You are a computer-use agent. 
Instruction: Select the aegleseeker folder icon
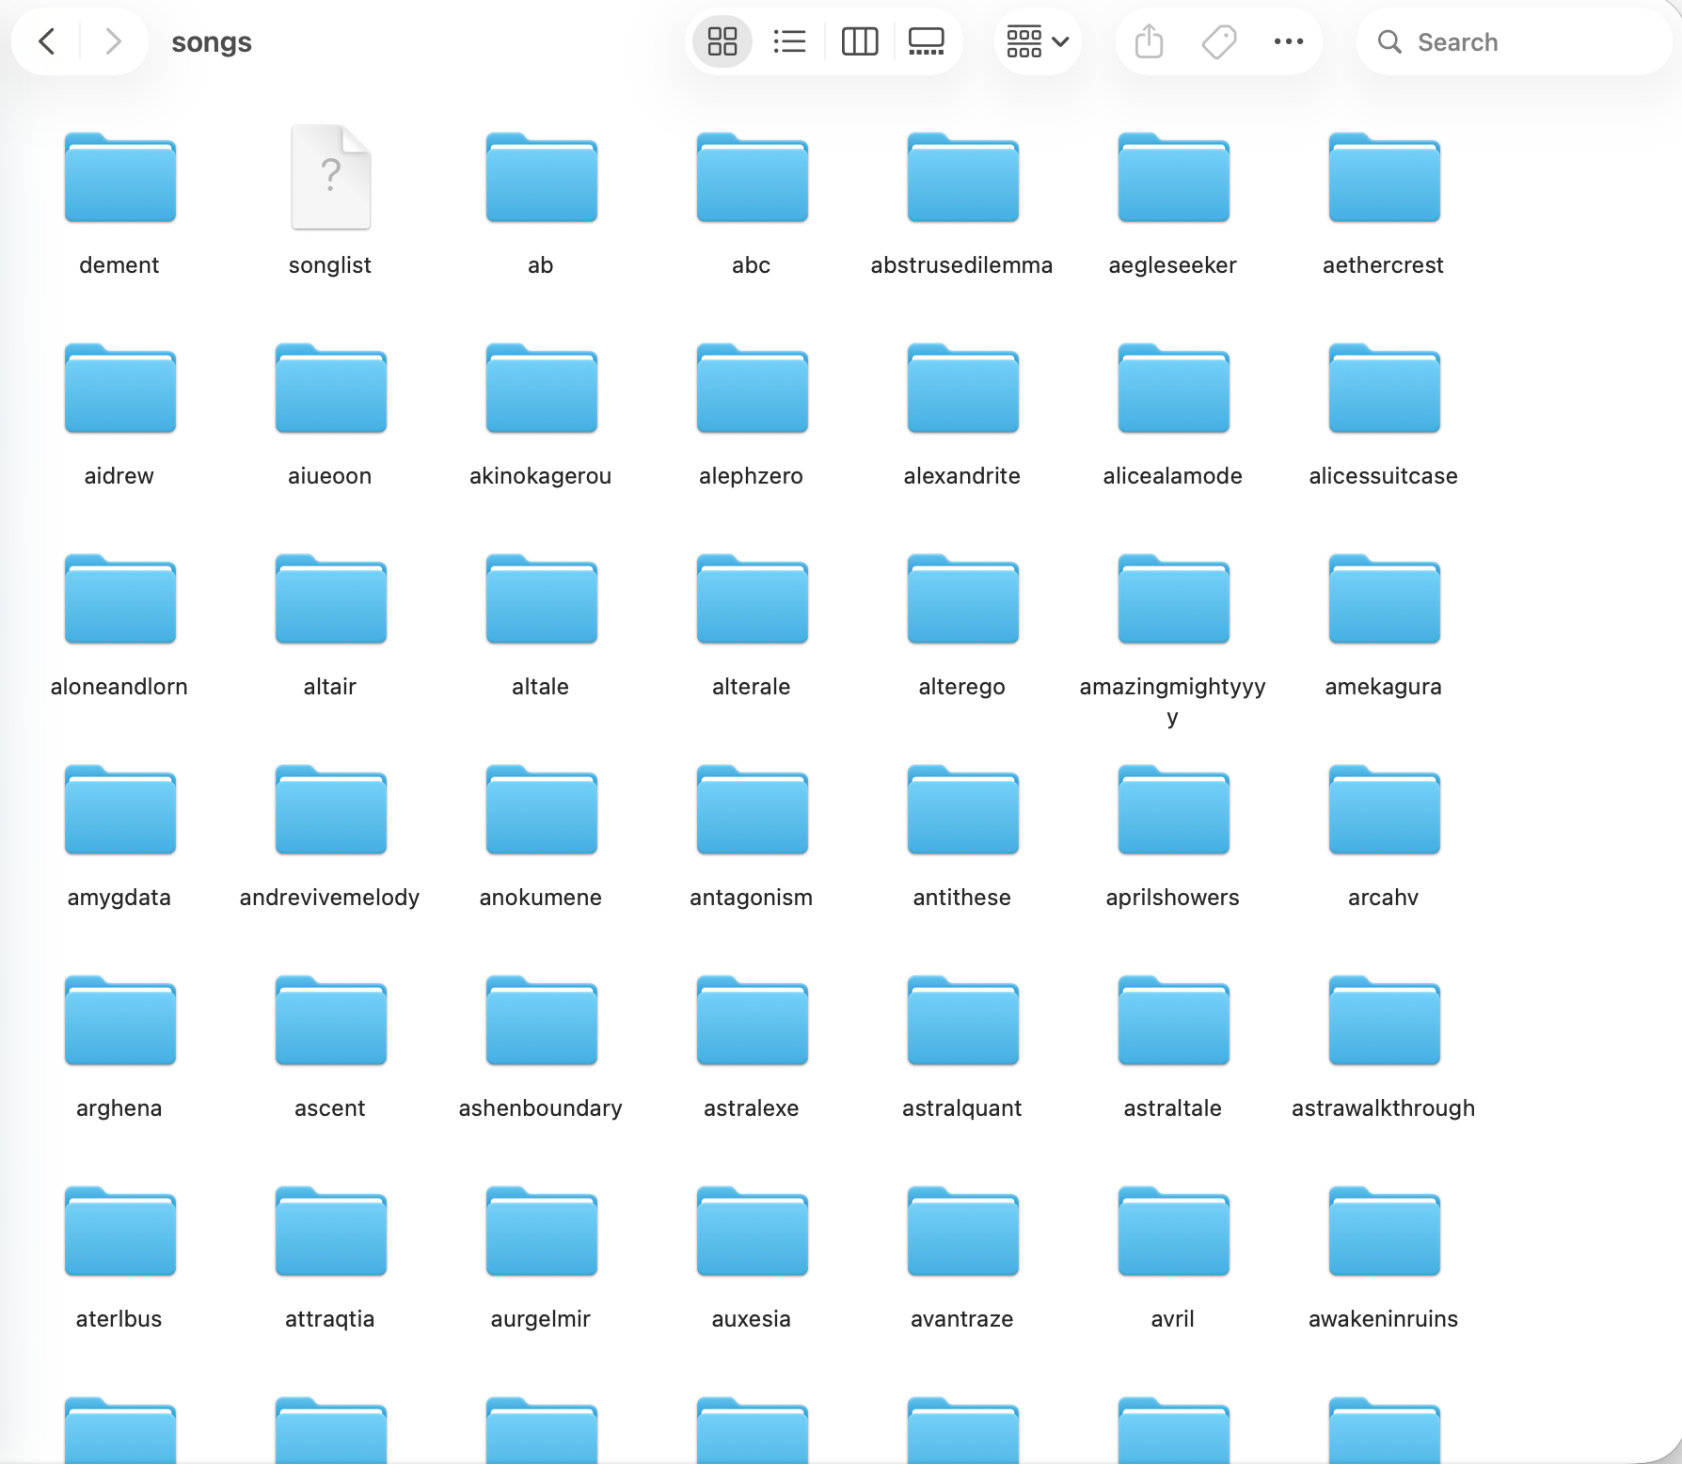[1174, 178]
